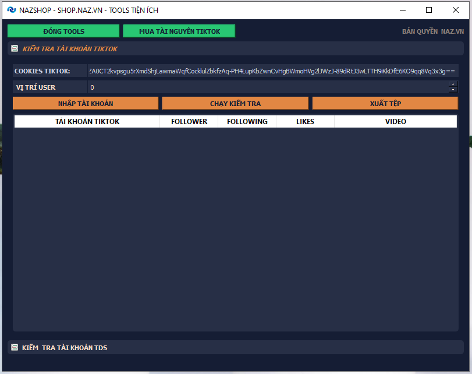The width and height of the screenshot is (472, 374).
Task: Start CHẠY KIỂM TRA button
Action: 235,103
